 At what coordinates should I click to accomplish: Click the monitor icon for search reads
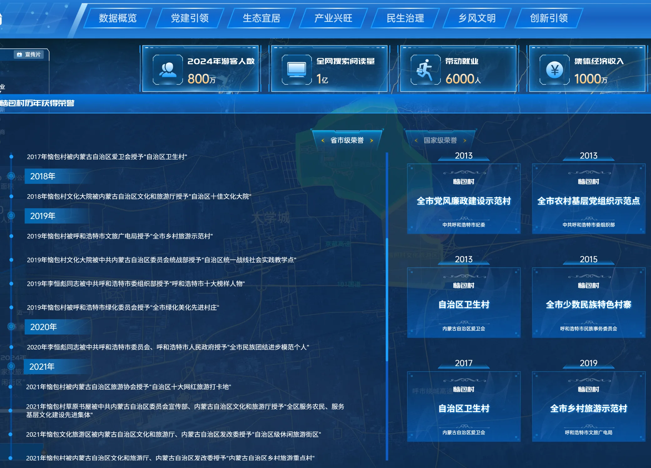[x=297, y=69]
